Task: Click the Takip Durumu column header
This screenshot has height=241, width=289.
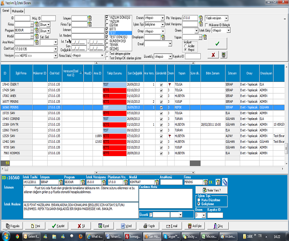Action: click(x=114, y=73)
